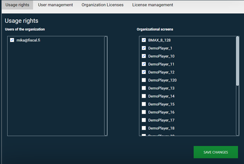Click the mika@fiscal.fi user name
Image resolution: width=244 pixels, height=164 pixels.
pyautogui.click(x=28, y=40)
